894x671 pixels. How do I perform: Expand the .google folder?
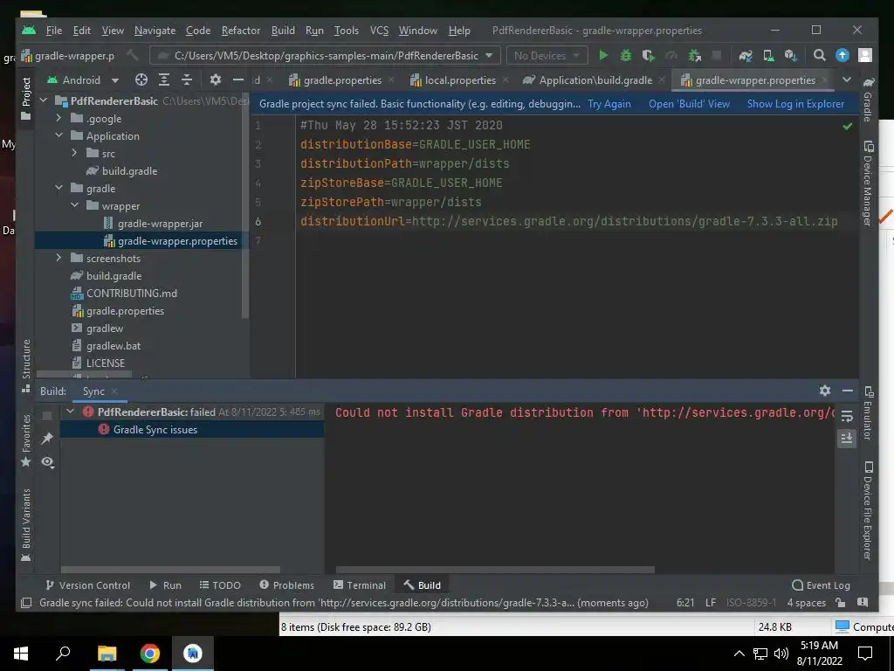coord(58,118)
